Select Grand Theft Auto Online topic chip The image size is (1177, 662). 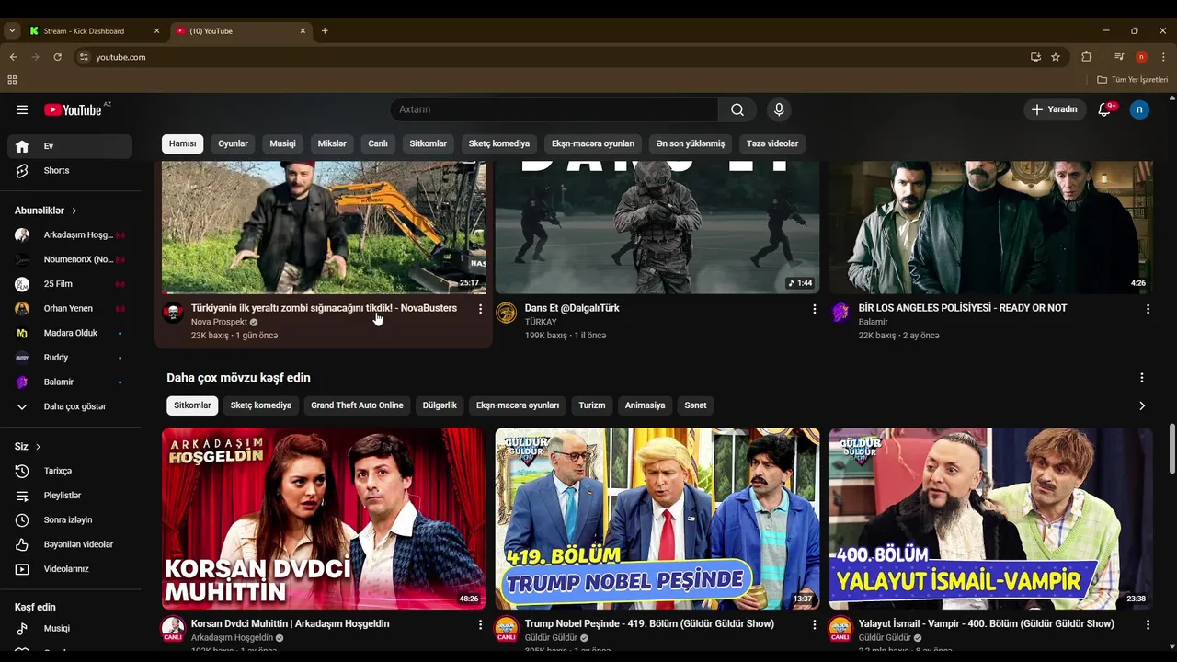[x=357, y=405]
